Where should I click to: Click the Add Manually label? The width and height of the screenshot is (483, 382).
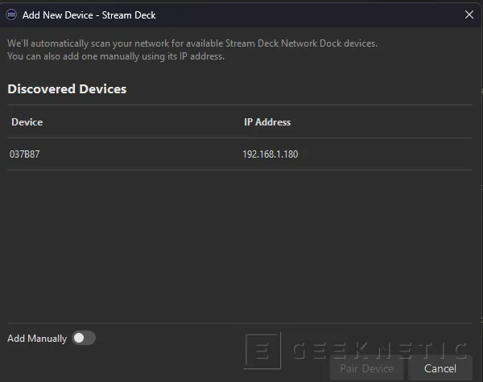(x=37, y=339)
